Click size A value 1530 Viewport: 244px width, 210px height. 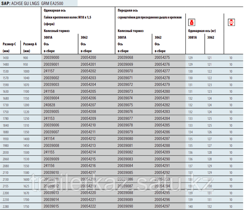(x=26, y=159)
